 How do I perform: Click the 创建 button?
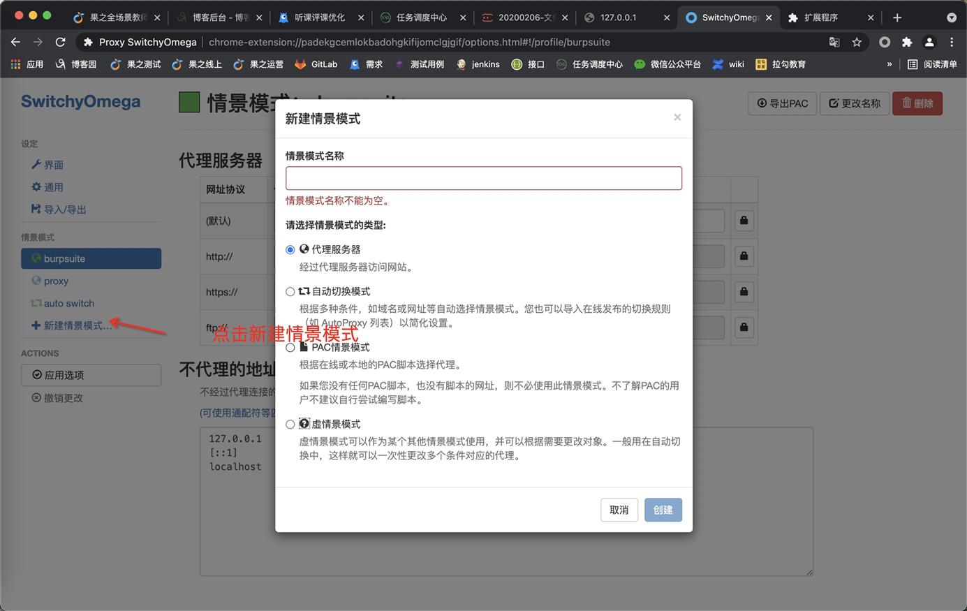click(663, 510)
